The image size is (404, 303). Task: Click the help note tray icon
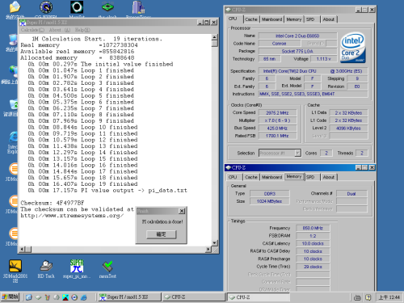tap(368, 297)
